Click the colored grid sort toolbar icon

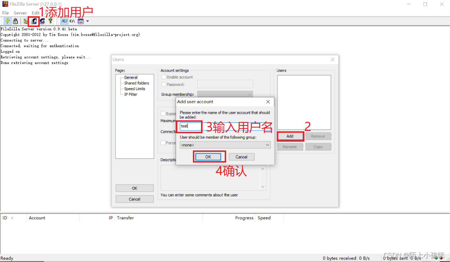pyautogui.click(x=80, y=21)
